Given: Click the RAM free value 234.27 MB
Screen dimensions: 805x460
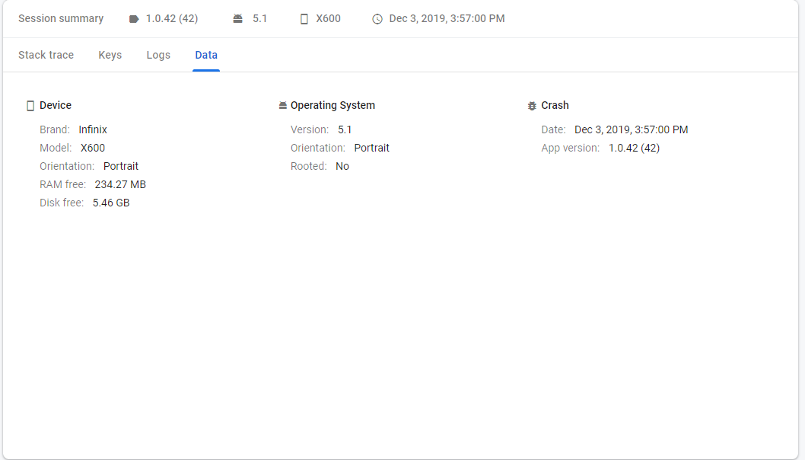Looking at the screenshot, I should click(119, 184).
